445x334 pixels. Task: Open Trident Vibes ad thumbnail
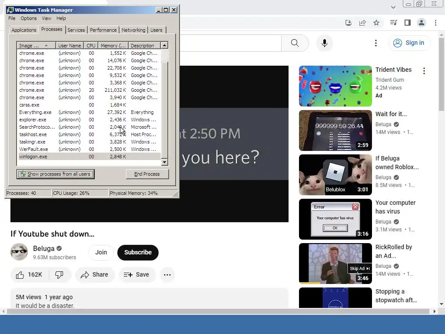click(335, 86)
